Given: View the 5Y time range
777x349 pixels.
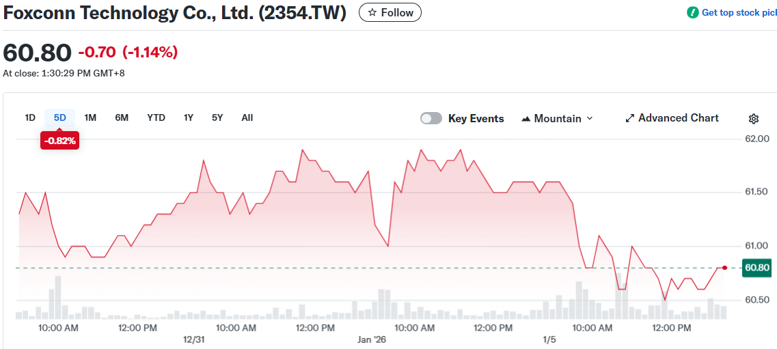Looking at the screenshot, I should 217,117.
